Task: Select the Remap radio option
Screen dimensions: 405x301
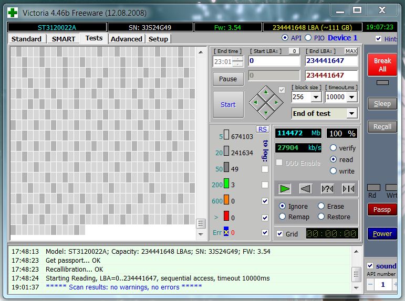Action: [283, 217]
